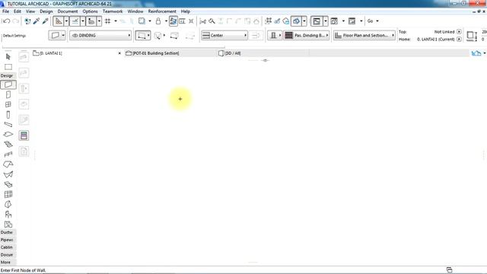Select the Curtain Wall tool in toolbox

(8, 195)
